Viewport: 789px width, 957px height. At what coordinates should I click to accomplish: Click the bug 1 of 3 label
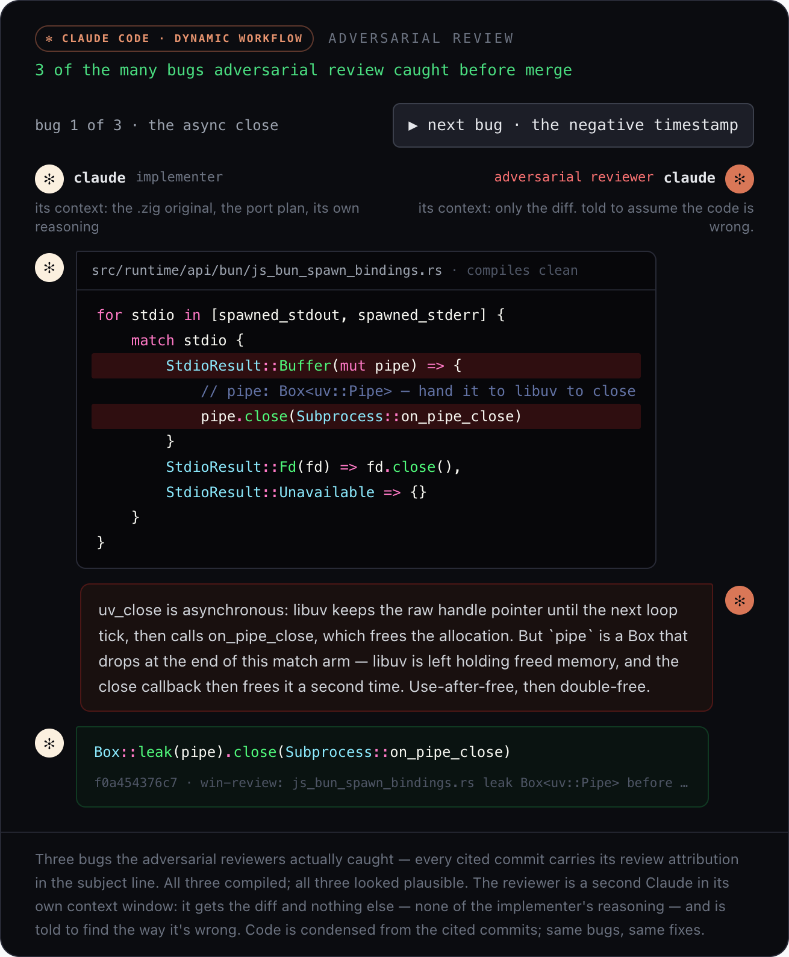(x=78, y=125)
